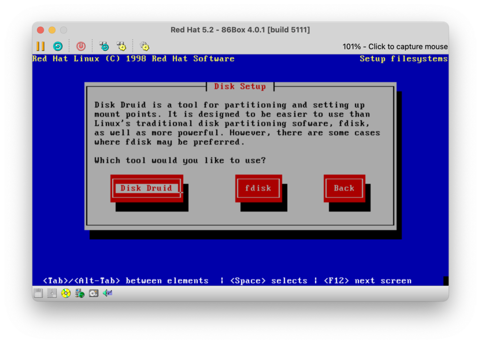Click the red power shutdown icon
The width and height of the screenshot is (481, 344).
tap(81, 47)
